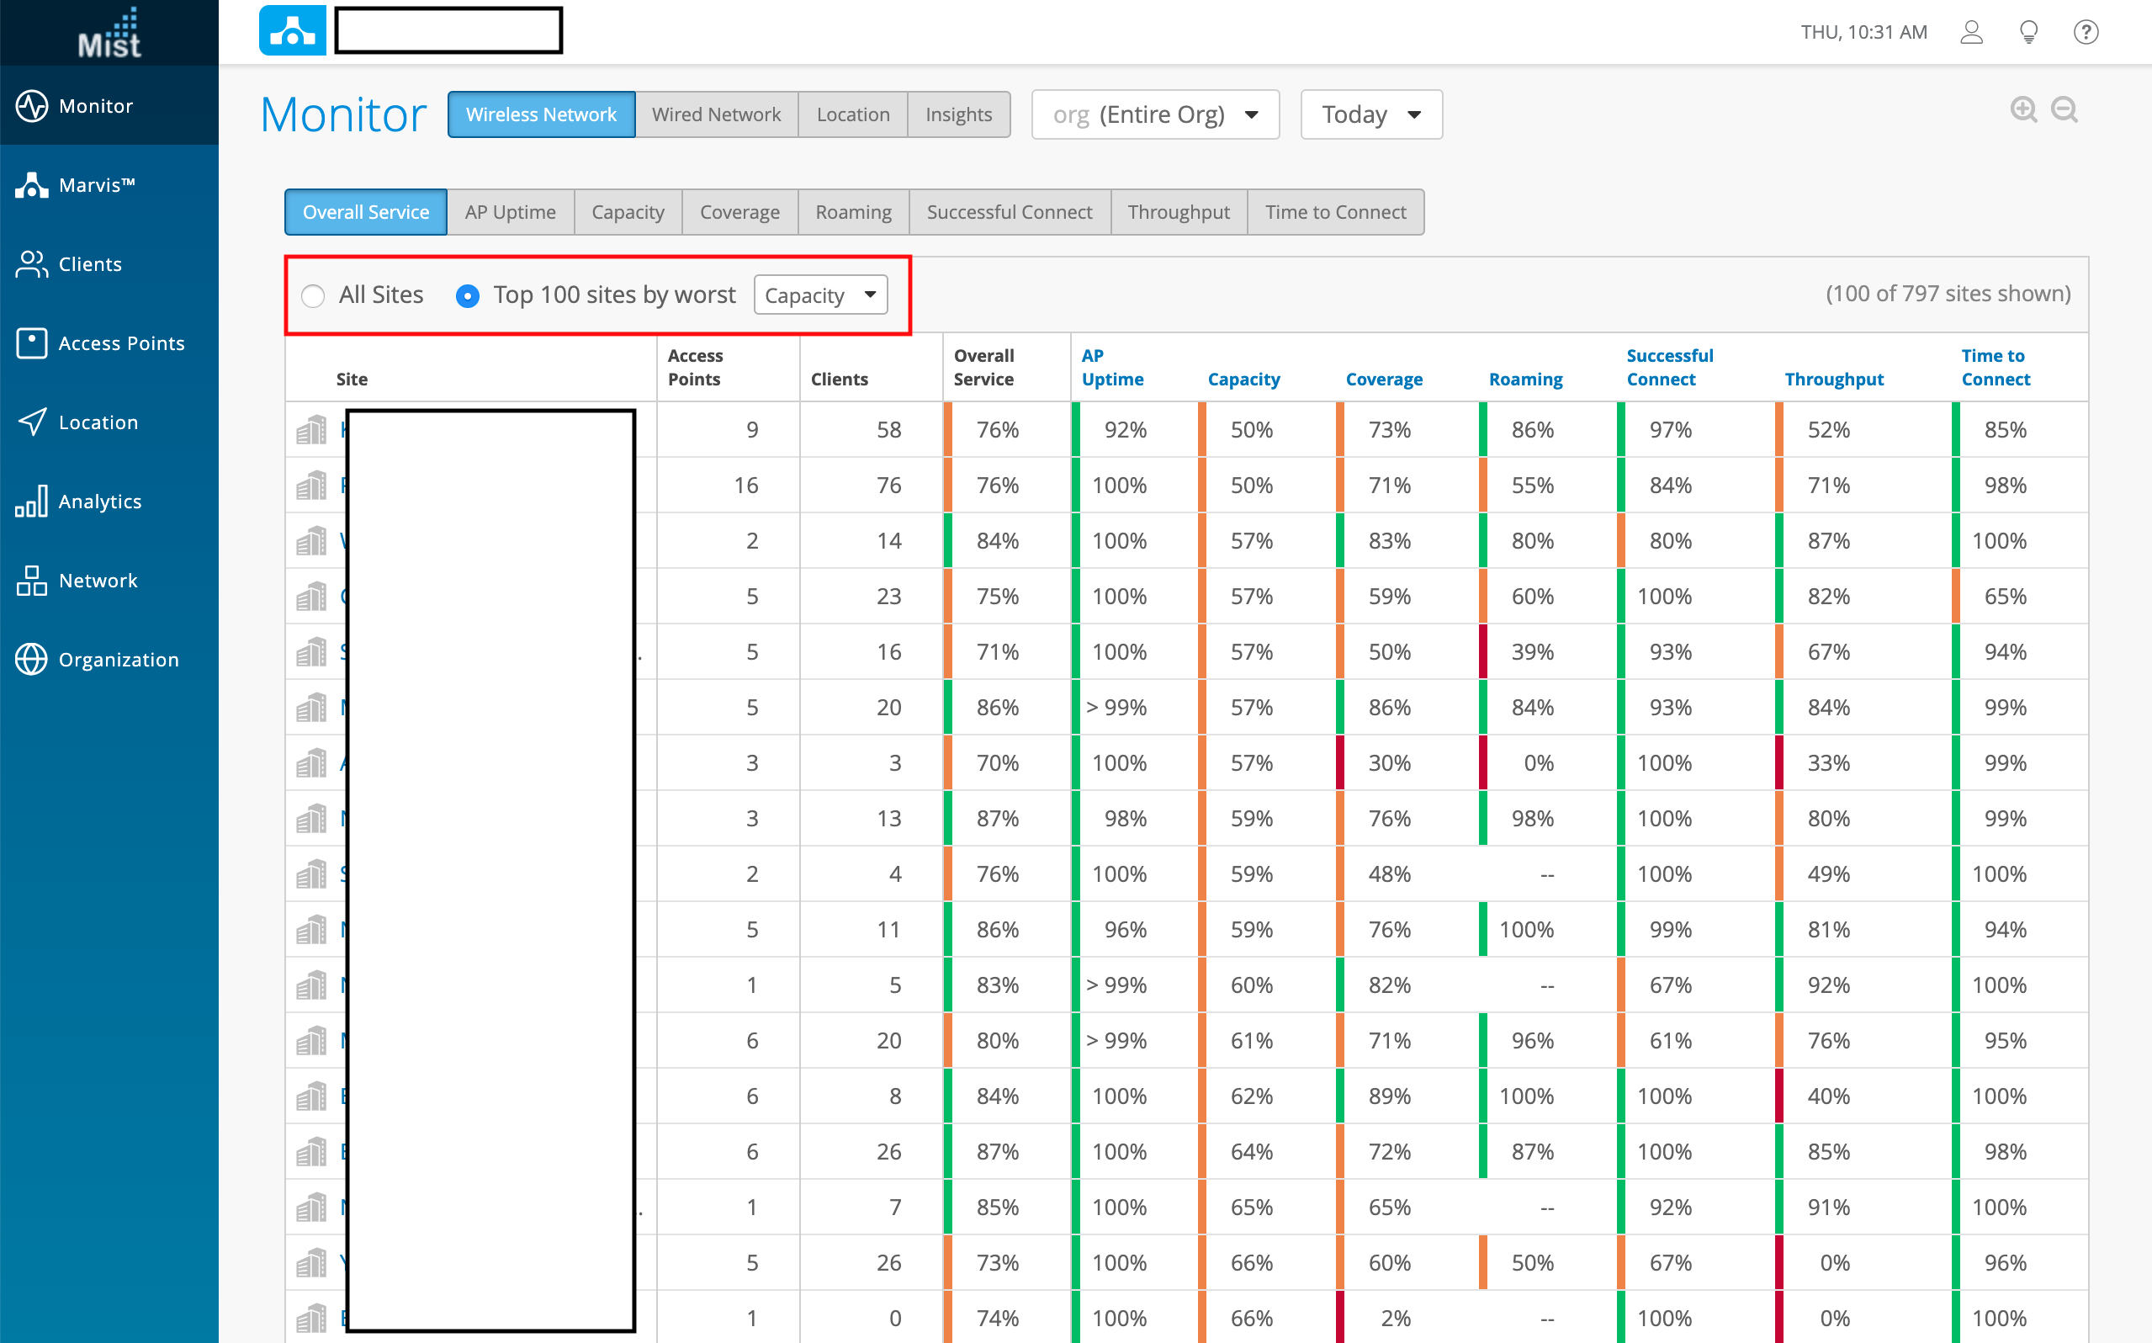Select Top 100 sites by worst radio
Screen dimensions: 2152x1343
(x=468, y=296)
